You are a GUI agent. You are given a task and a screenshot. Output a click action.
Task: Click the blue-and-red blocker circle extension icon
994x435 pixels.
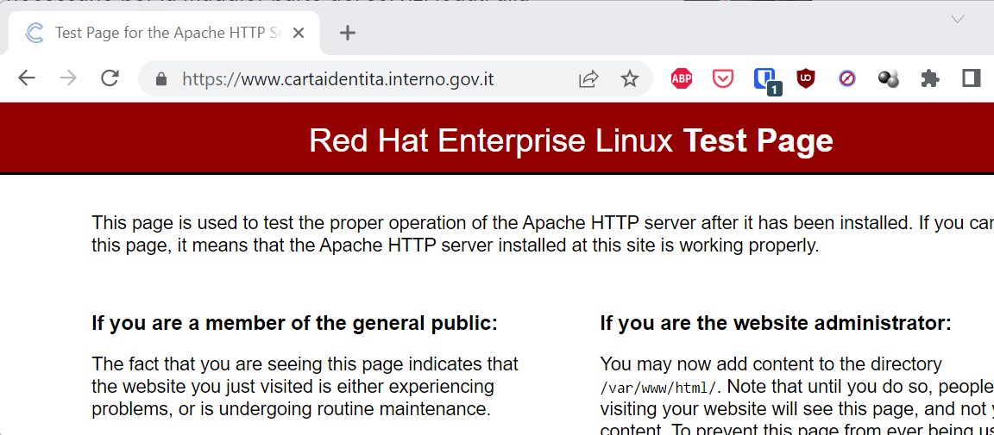pos(847,78)
